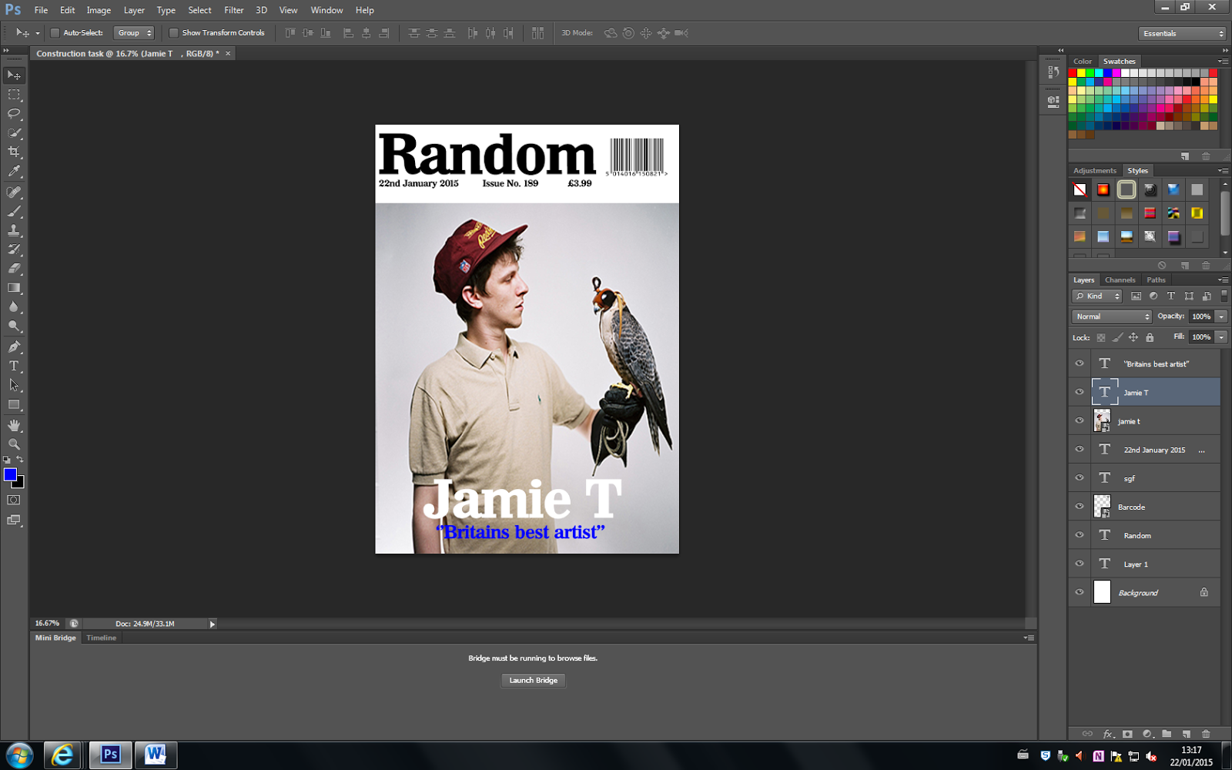
Task: Select the Pen tool
Action: click(14, 347)
